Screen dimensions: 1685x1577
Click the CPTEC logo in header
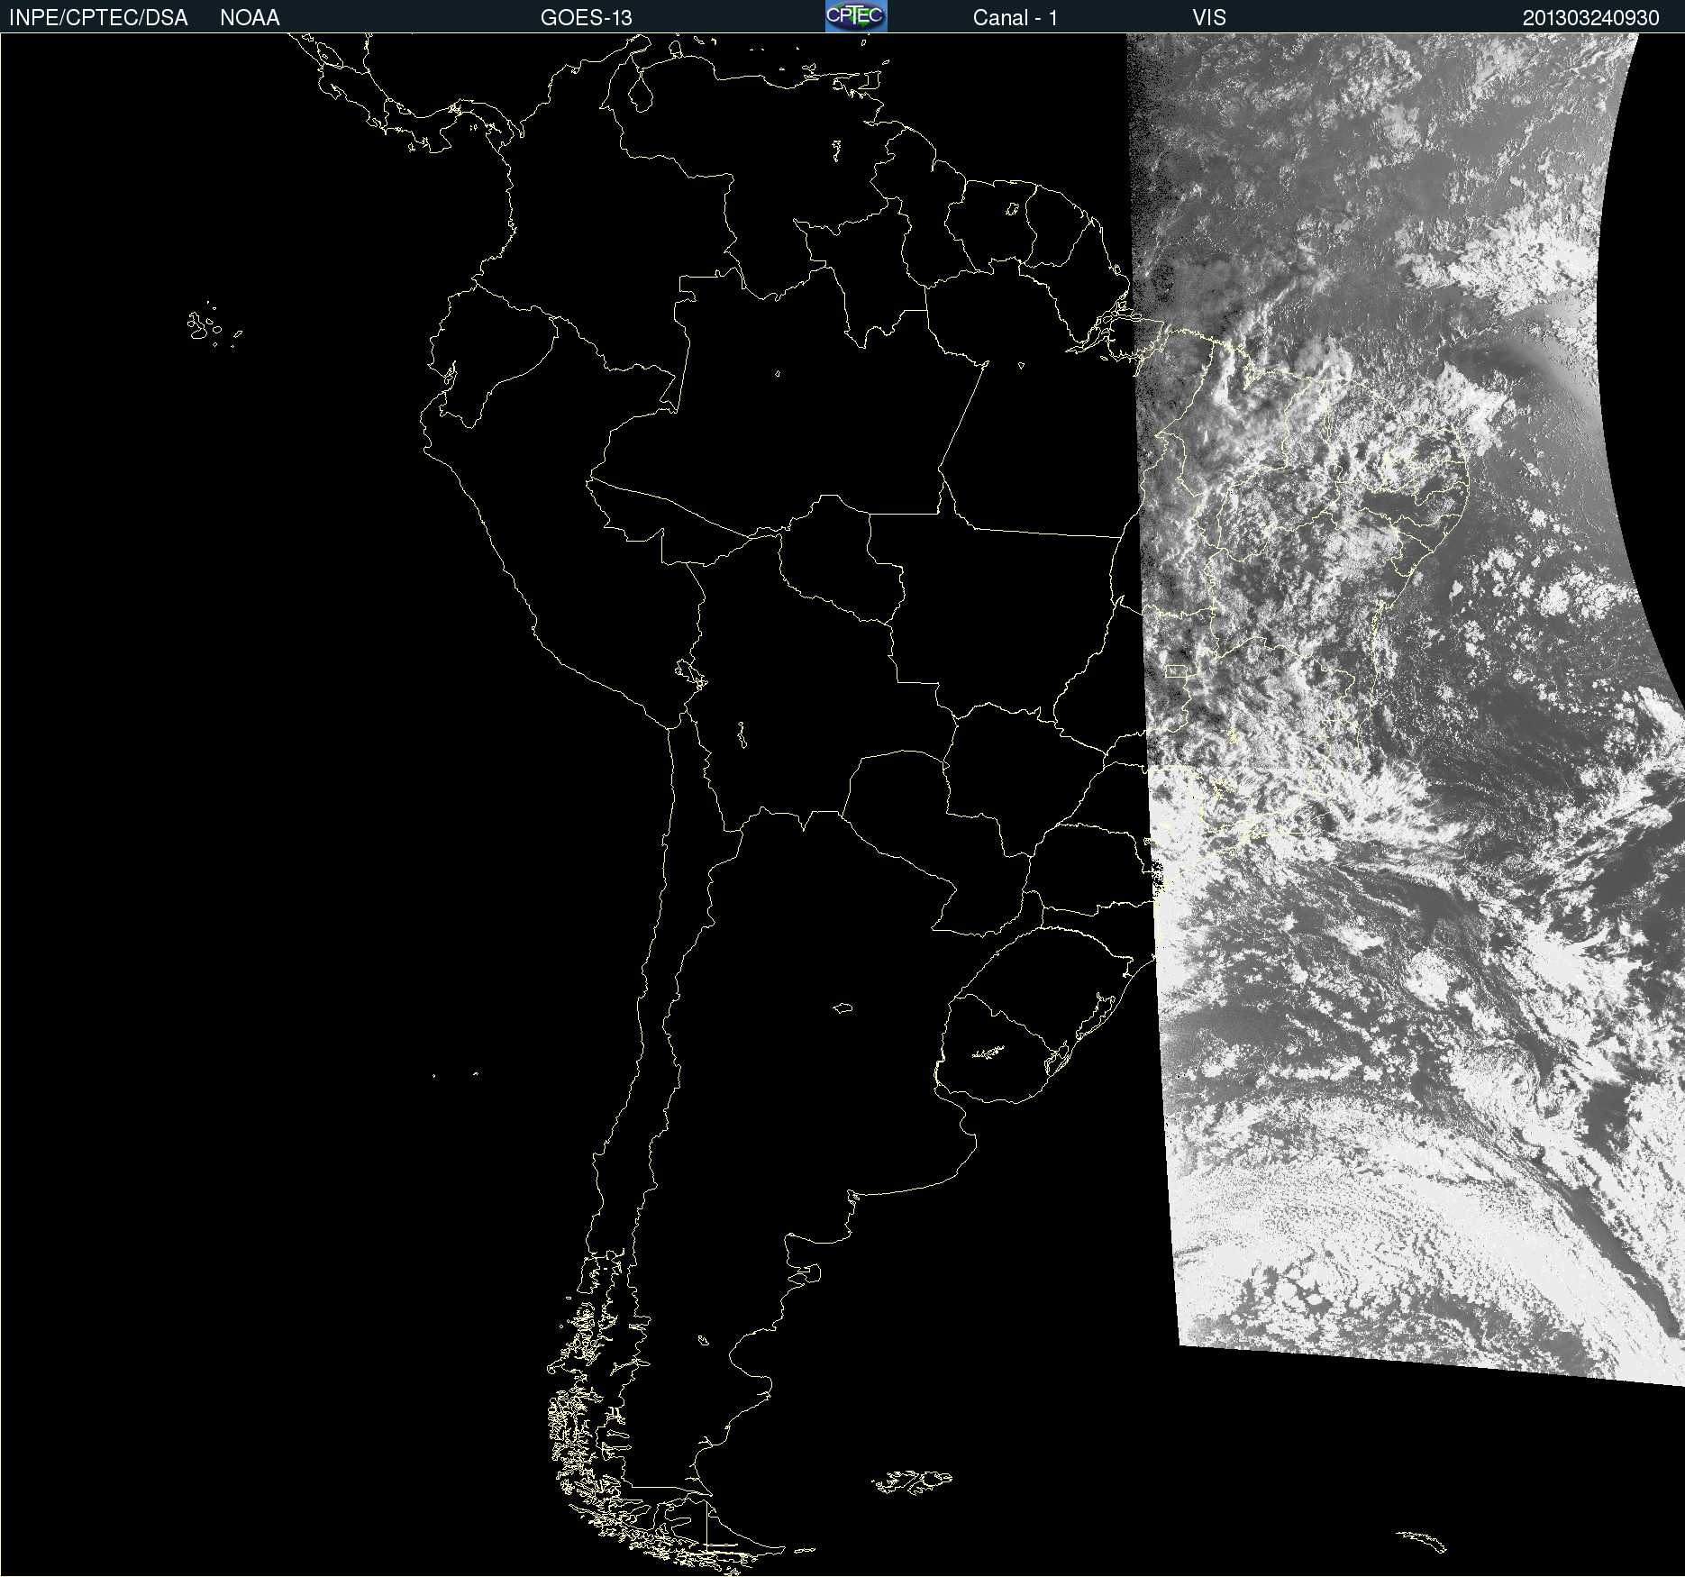pyautogui.click(x=856, y=16)
